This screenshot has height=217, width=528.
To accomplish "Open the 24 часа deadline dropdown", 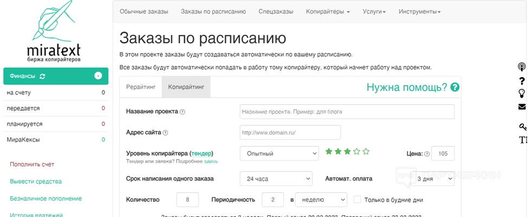I will pos(276,178).
